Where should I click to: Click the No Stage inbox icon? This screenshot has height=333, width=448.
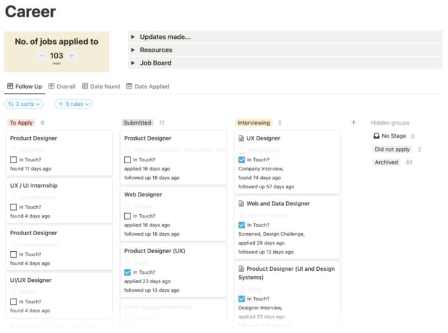pos(377,136)
